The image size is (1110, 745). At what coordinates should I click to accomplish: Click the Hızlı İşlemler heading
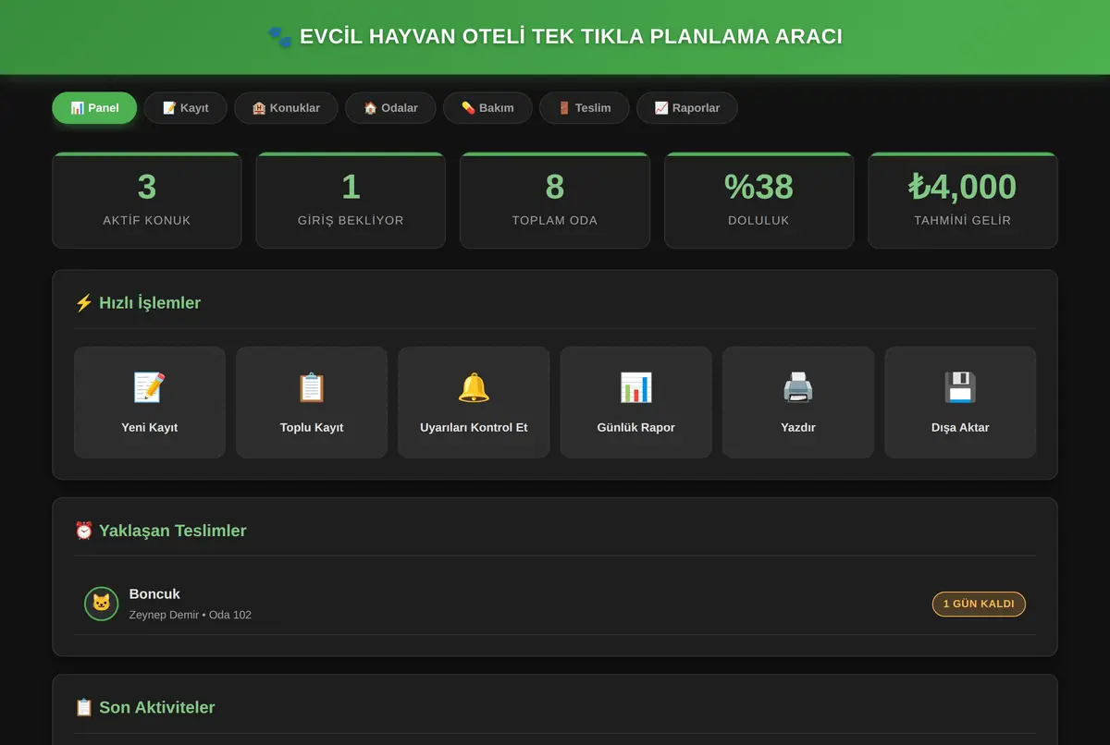click(138, 303)
